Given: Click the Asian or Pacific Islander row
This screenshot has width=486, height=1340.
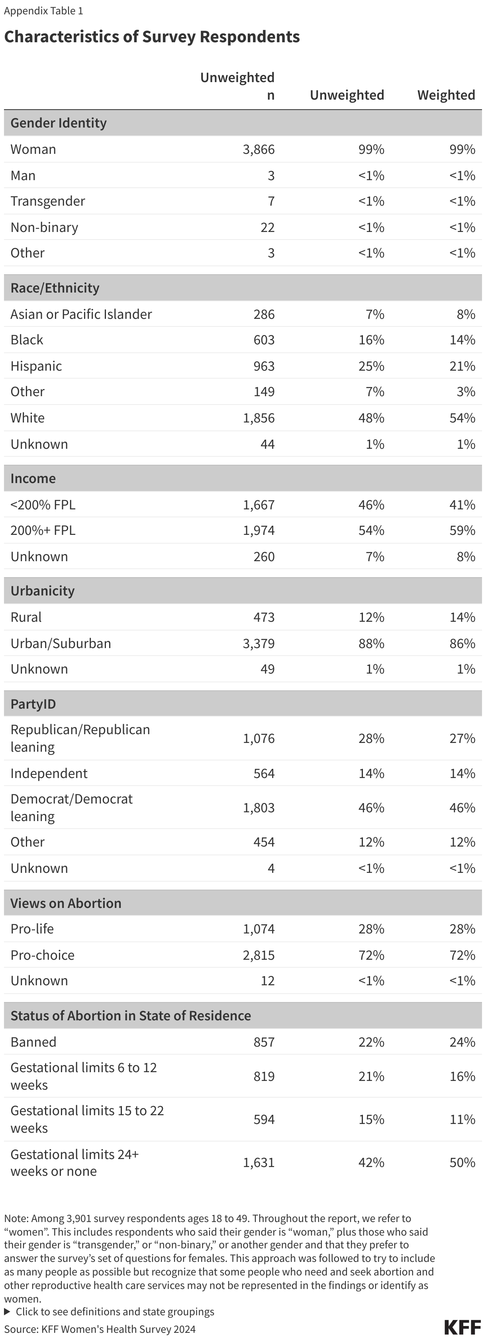Looking at the screenshot, I should (81, 314).
